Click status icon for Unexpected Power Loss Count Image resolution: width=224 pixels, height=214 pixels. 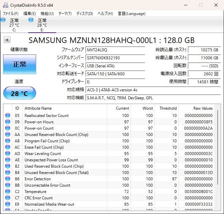[8, 160]
